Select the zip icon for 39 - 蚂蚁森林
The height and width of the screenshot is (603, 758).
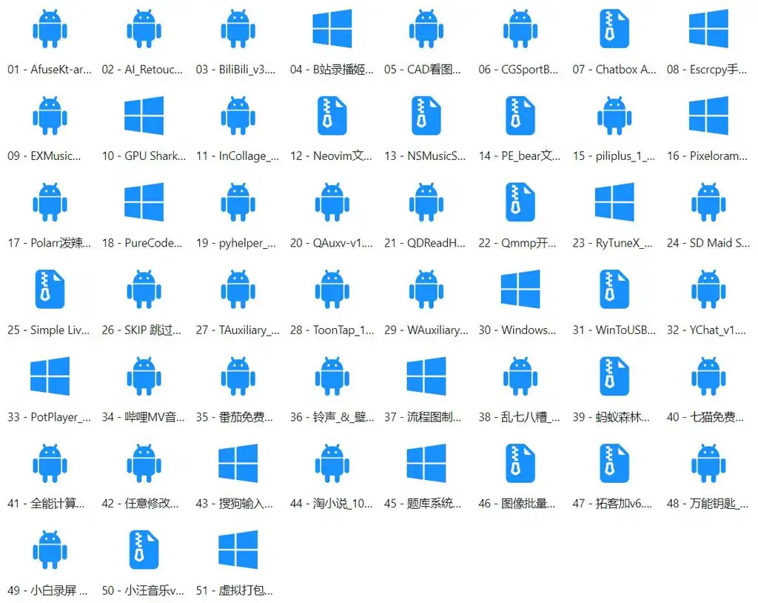pyautogui.click(x=614, y=376)
